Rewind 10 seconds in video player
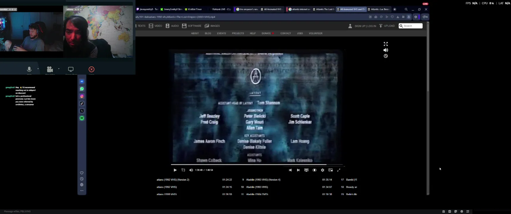The image size is (511, 214). point(183,170)
